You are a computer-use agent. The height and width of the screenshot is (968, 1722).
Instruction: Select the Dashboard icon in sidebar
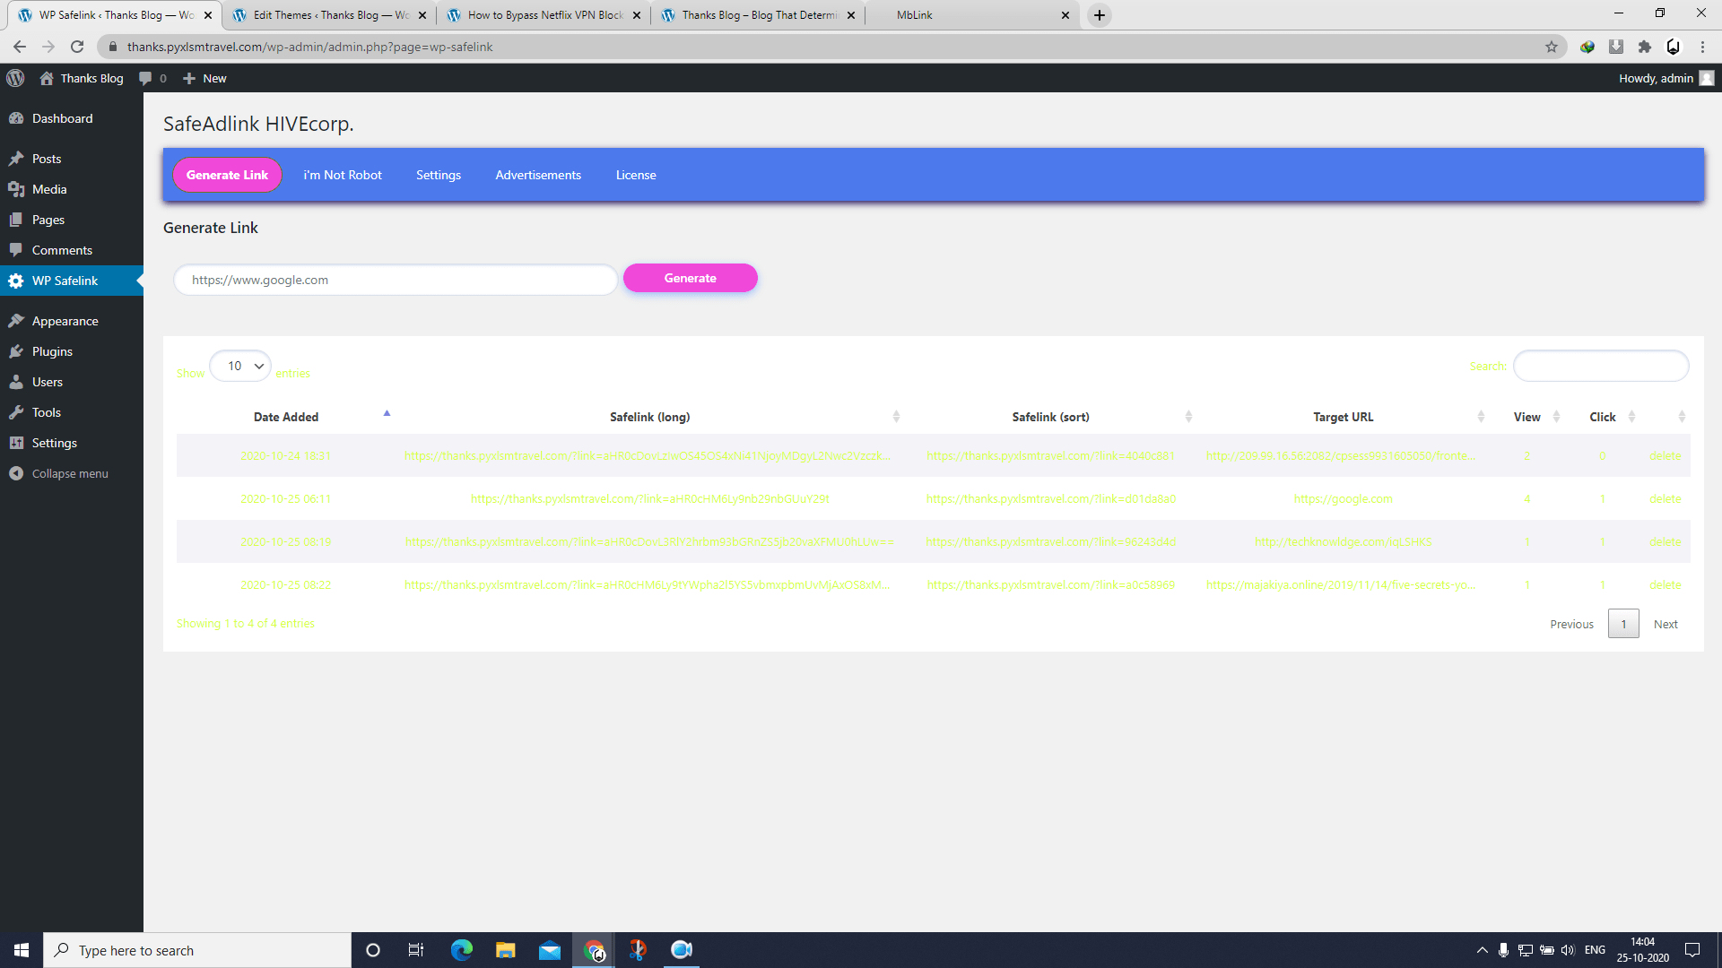coord(19,118)
